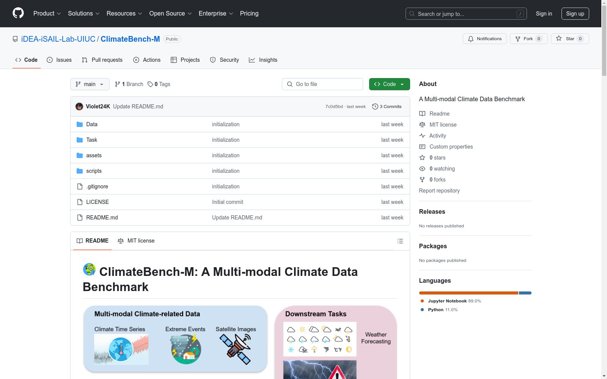Screen dimensions: 607x379
Task: Expand the Solutions menu
Action: [x=84, y=13]
